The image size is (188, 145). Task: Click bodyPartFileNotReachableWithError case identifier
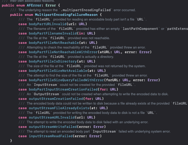(x=63, y=52)
